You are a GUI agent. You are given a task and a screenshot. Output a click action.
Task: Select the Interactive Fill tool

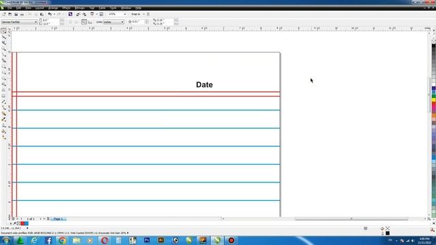3,137
